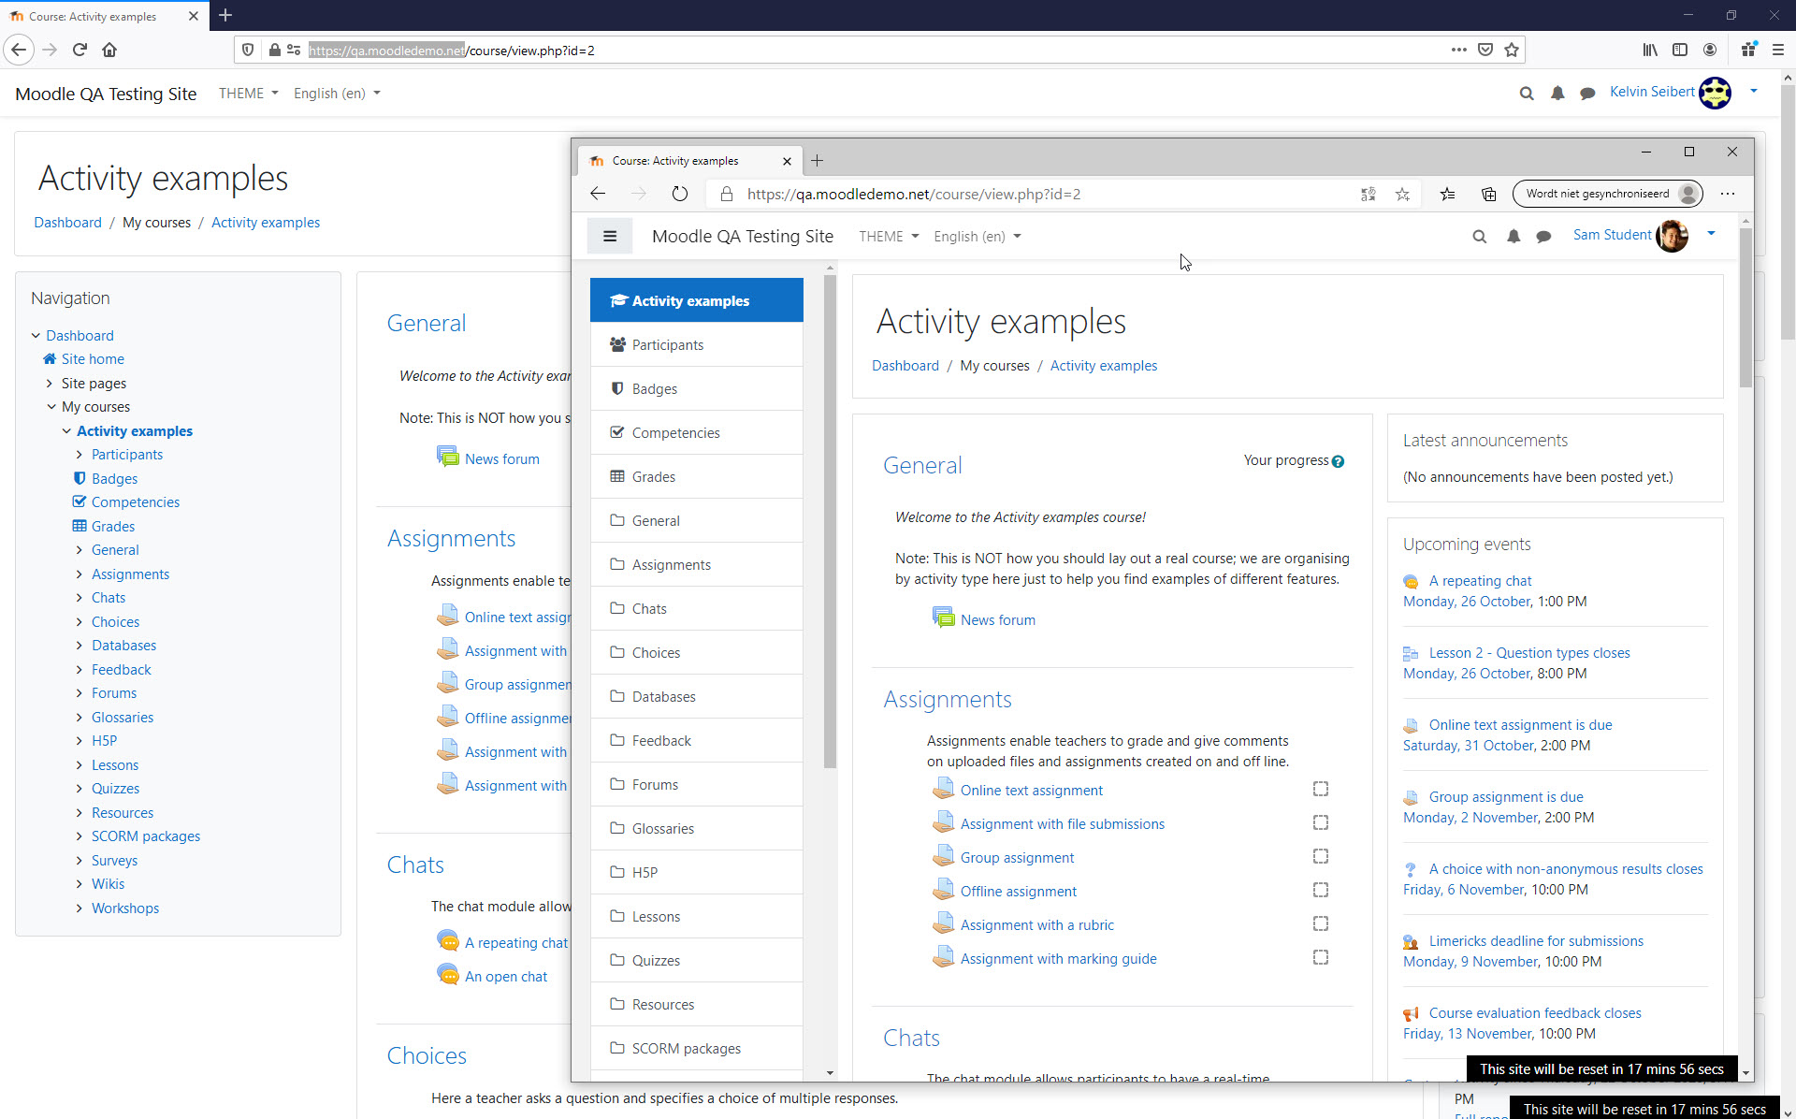Bookmark page with star in front browser
This screenshot has height=1119, width=1796.
coord(1402,194)
